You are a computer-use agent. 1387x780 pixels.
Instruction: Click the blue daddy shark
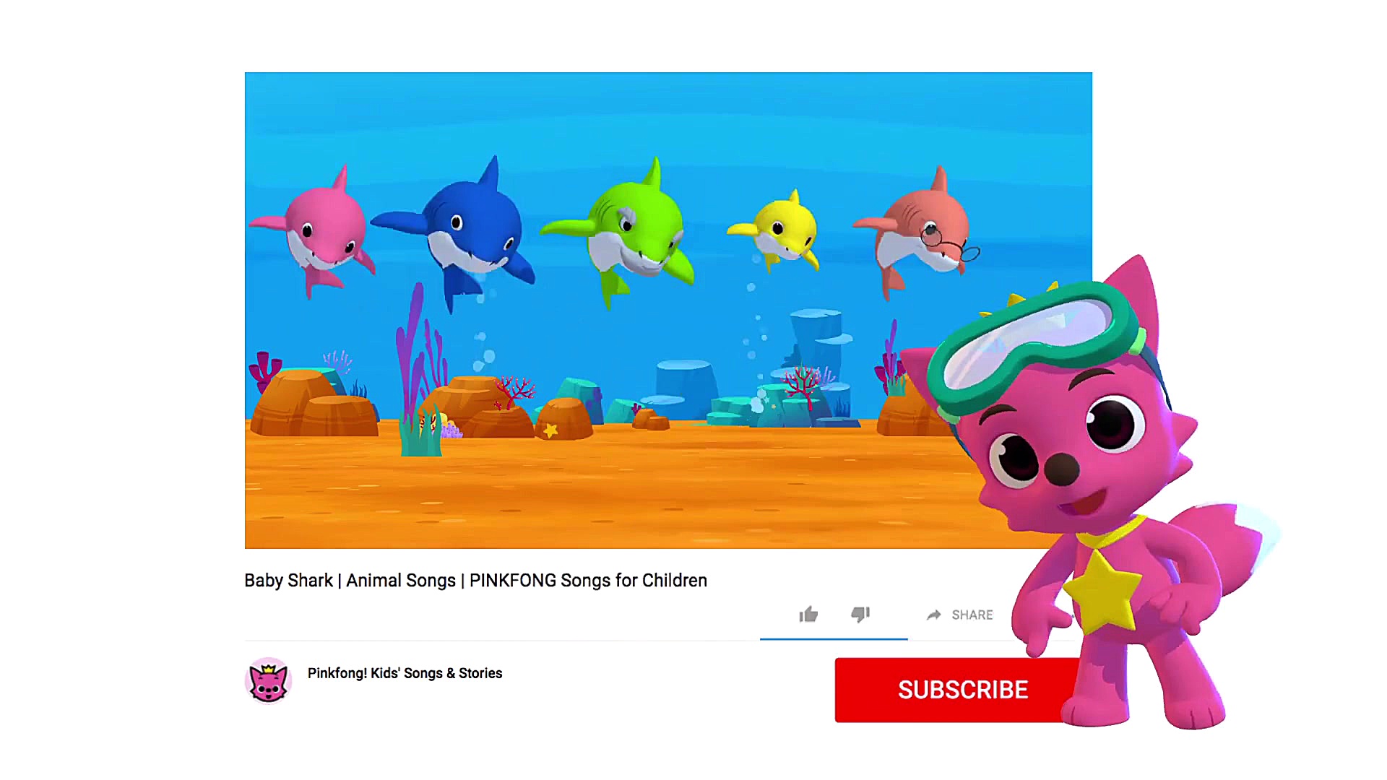pyautogui.click(x=462, y=233)
